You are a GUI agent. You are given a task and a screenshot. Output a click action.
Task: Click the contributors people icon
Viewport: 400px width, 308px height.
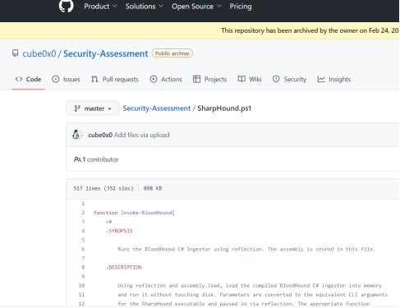[77, 159]
